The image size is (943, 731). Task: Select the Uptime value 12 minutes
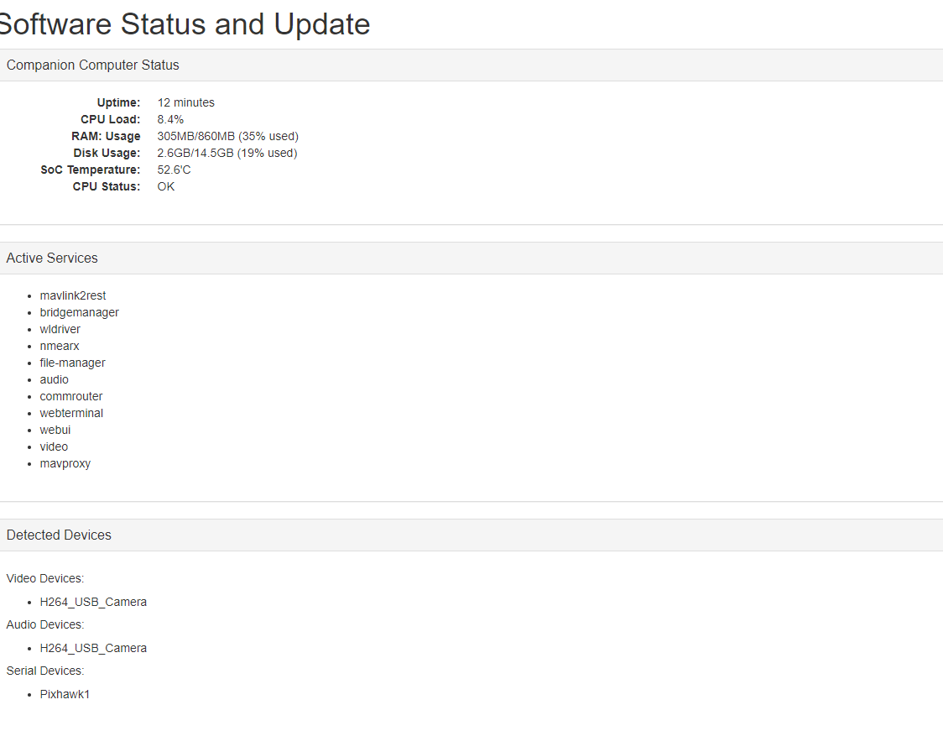(186, 102)
